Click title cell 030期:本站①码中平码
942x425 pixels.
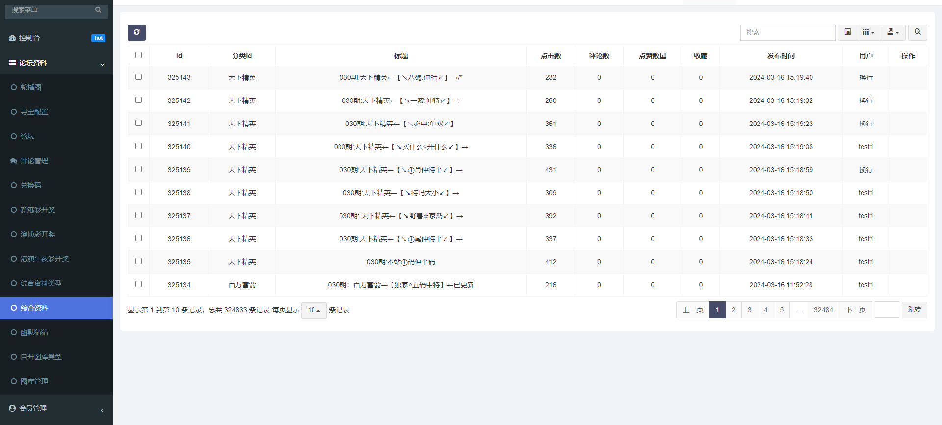point(401,262)
